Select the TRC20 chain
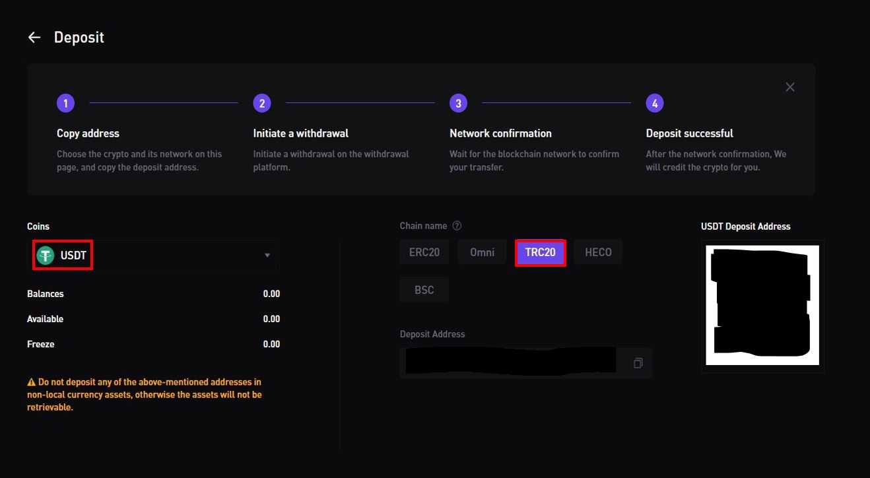870x478 pixels. point(540,252)
